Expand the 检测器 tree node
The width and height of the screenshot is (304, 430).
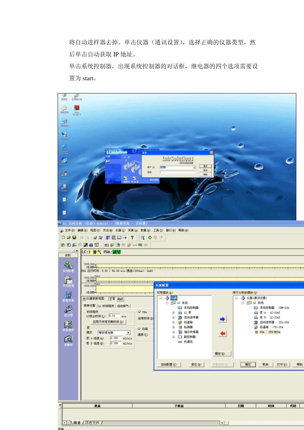pyautogui.click(x=173, y=327)
